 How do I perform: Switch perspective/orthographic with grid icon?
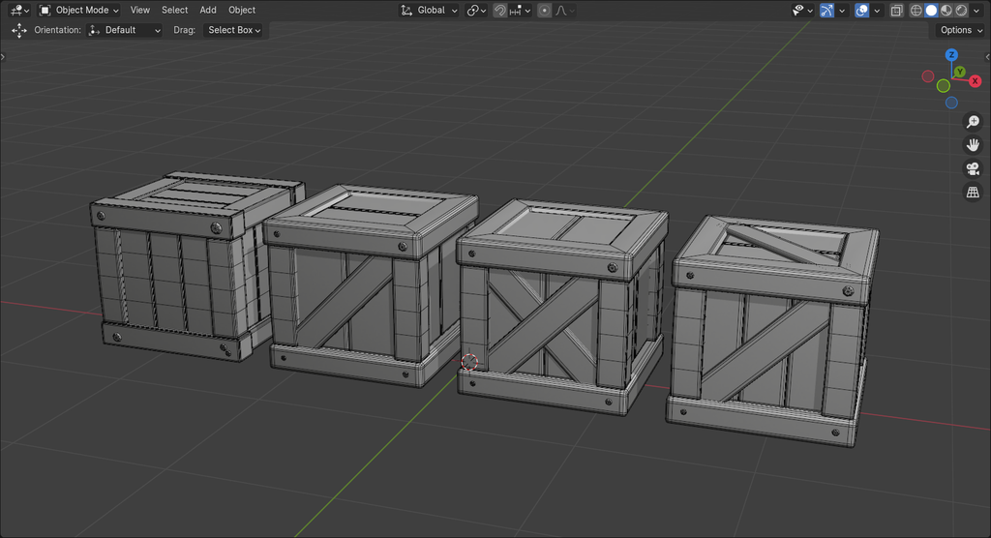point(973,193)
